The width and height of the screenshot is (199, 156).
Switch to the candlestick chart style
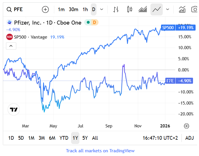130,9
